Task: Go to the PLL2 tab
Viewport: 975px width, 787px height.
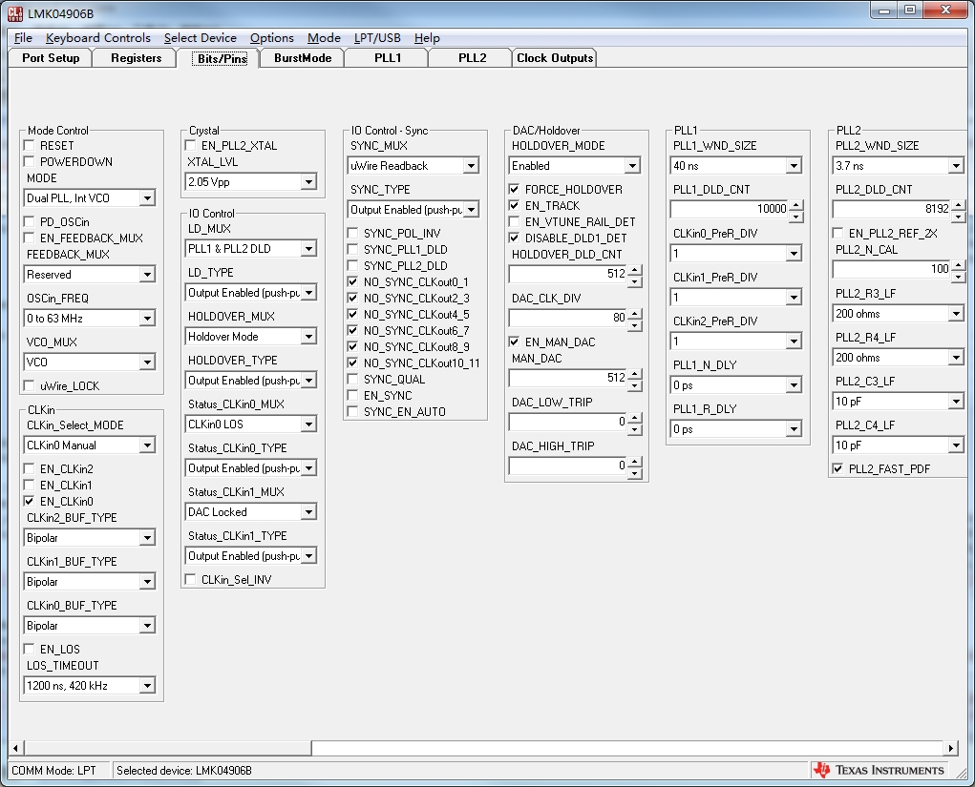Action: click(472, 58)
